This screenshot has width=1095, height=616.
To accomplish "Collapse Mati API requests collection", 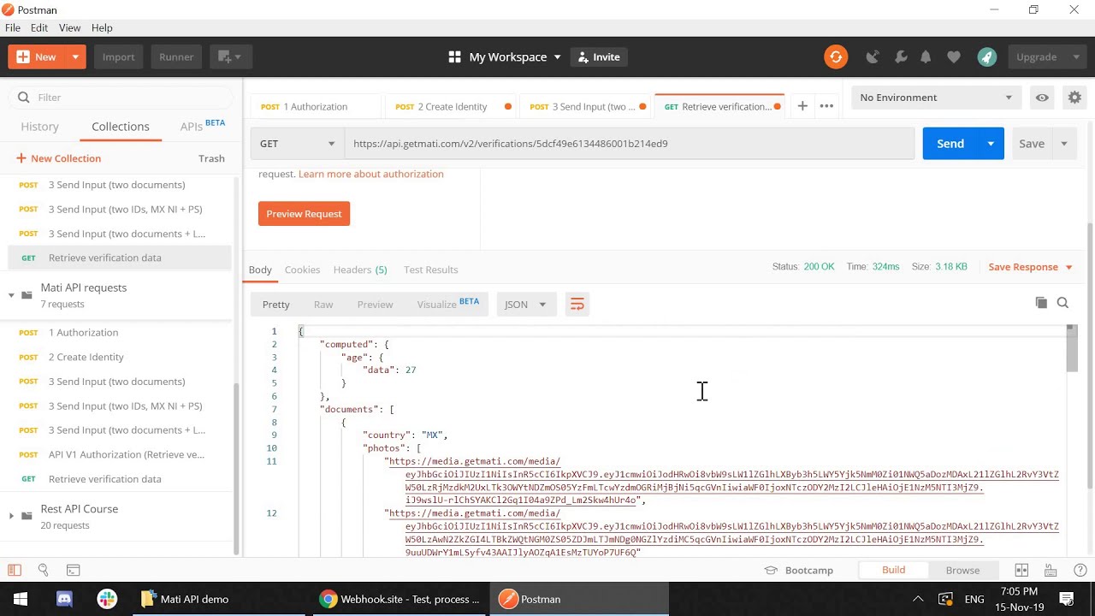I will click(x=11, y=295).
